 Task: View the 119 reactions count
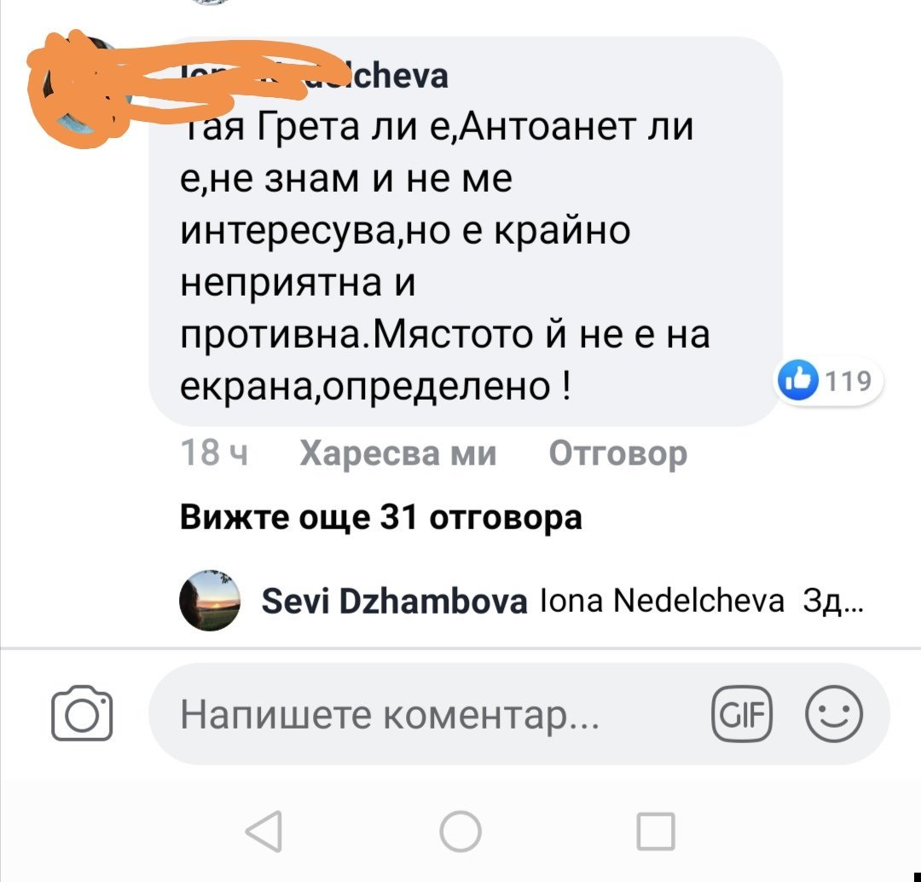coord(849,381)
